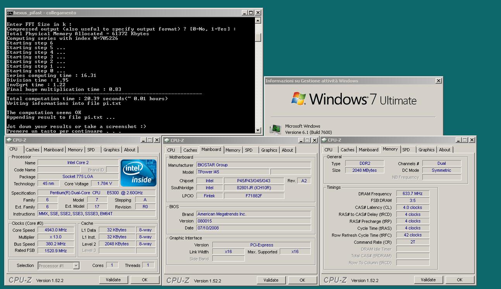The width and height of the screenshot is (501, 289).
Task: Go to Mainboard tab in the Memory window
Action: pos(368,150)
